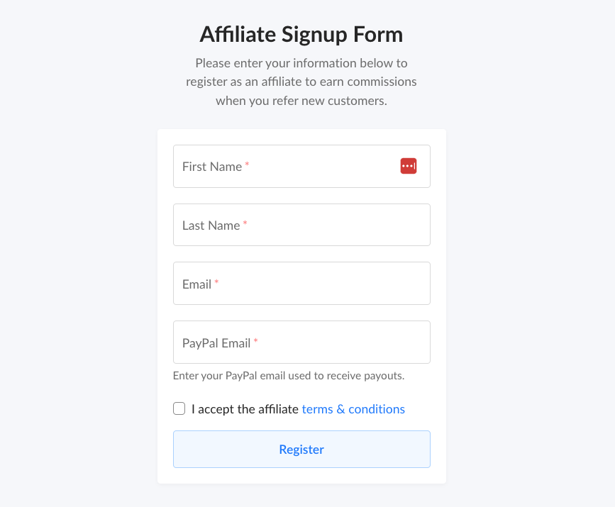Click the red asterisk beside First Name
The height and width of the screenshot is (507, 615).
point(247,164)
